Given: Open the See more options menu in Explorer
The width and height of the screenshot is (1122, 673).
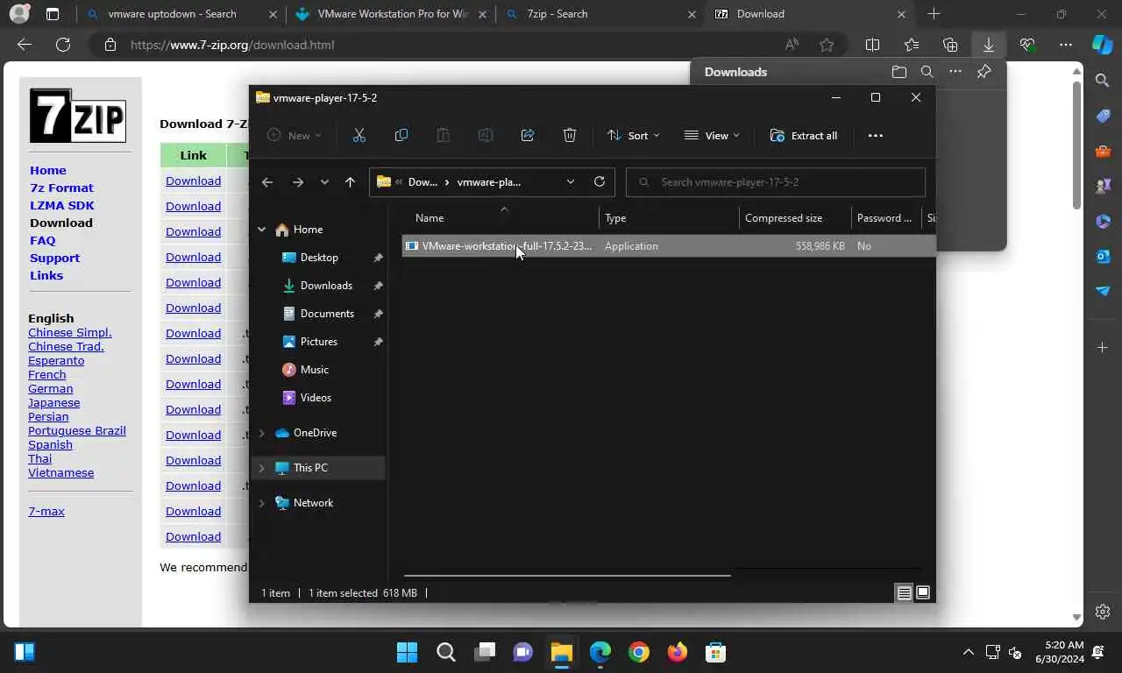Looking at the screenshot, I should click(875, 135).
